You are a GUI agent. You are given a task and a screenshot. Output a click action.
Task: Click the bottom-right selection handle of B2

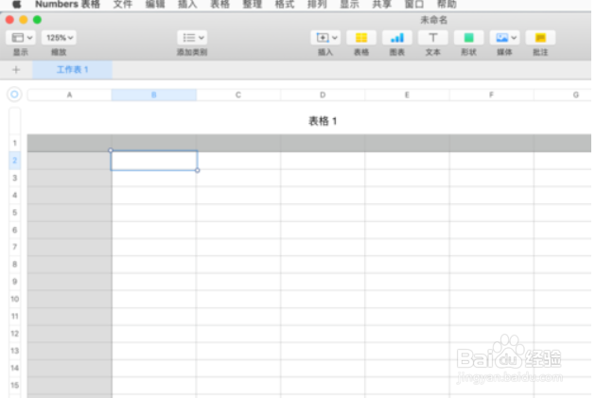click(x=198, y=170)
